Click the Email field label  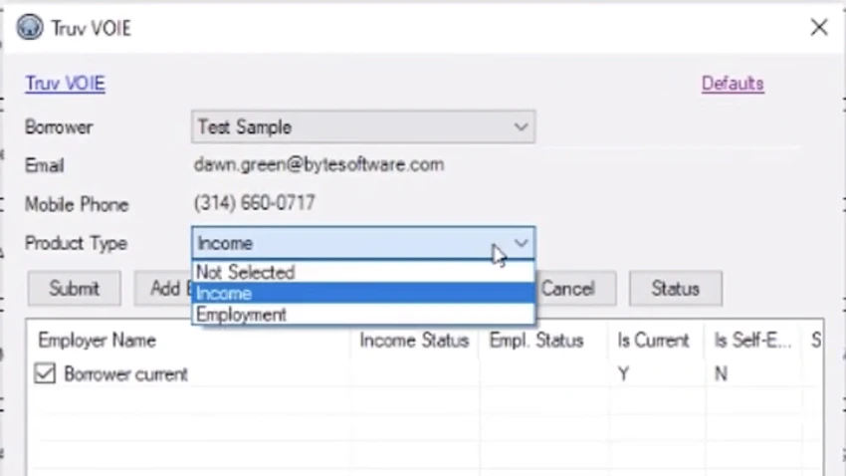click(x=44, y=165)
